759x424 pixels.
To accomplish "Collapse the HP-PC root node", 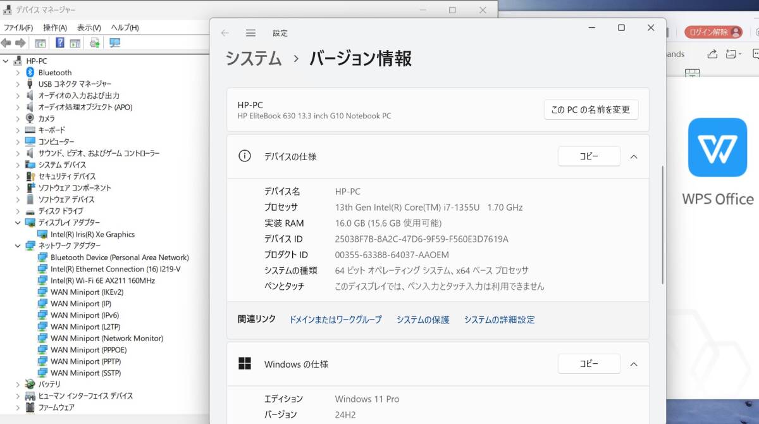I will 6,61.
